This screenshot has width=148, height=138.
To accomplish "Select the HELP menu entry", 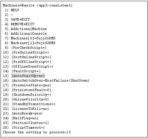I will pos(15,10).
